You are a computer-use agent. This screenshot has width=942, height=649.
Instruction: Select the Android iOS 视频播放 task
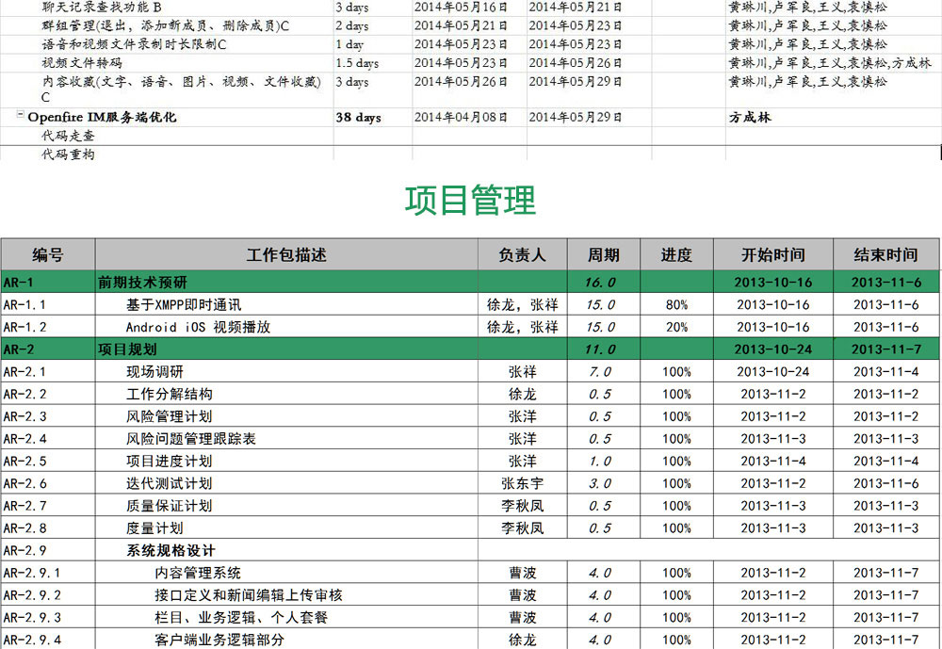tap(198, 327)
